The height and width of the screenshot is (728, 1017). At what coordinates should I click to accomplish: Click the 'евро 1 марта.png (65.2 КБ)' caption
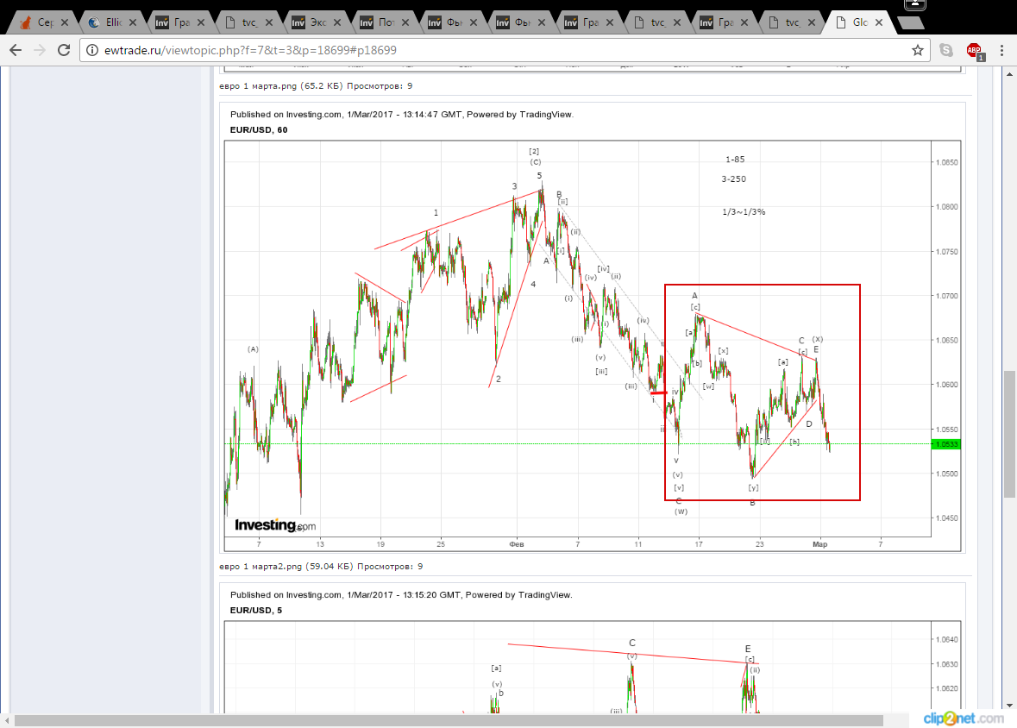(316, 85)
